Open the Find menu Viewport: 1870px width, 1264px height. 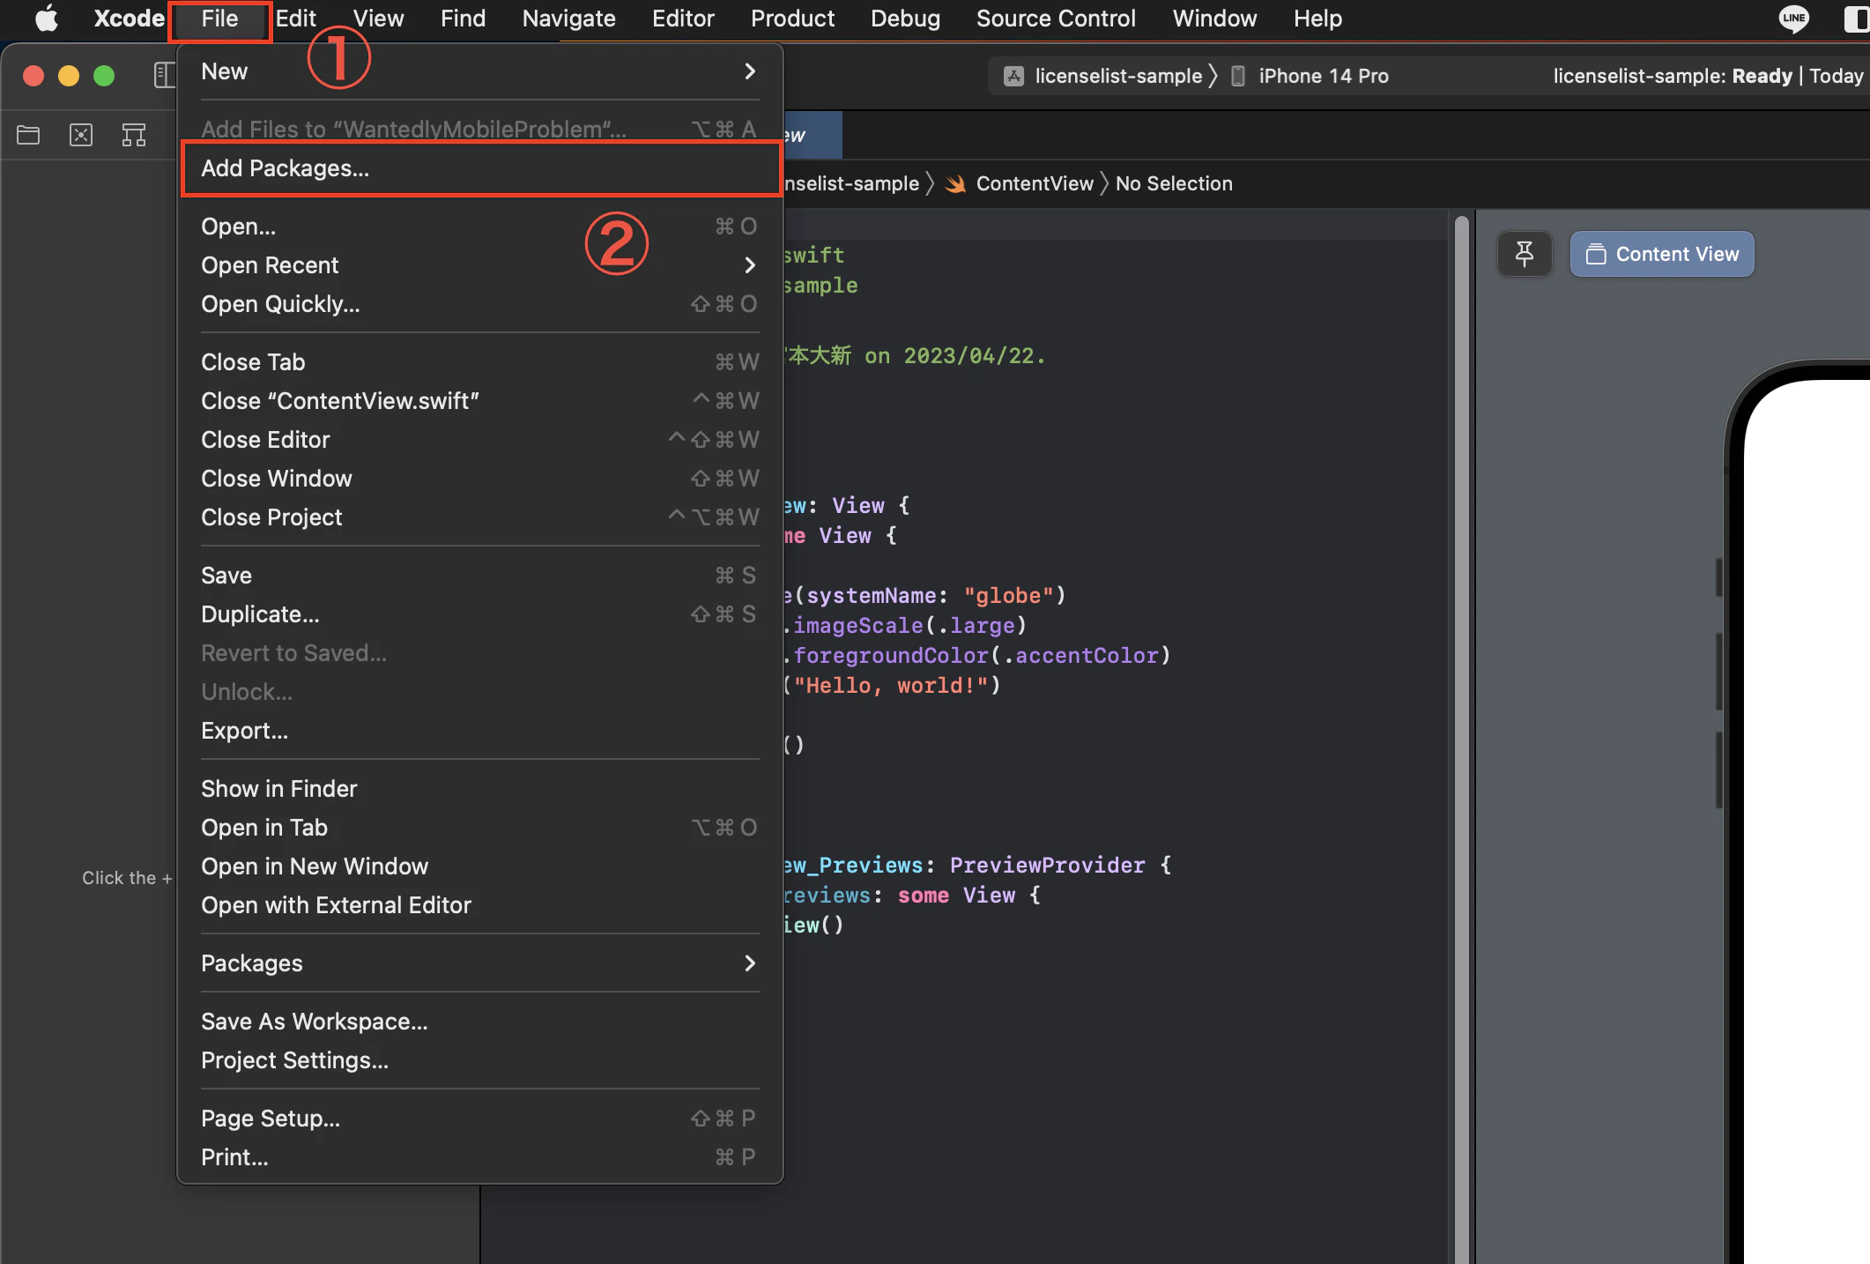click(464, 19)
